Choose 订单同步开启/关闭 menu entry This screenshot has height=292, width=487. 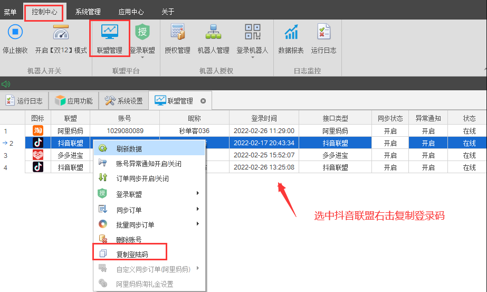point(149,178)
